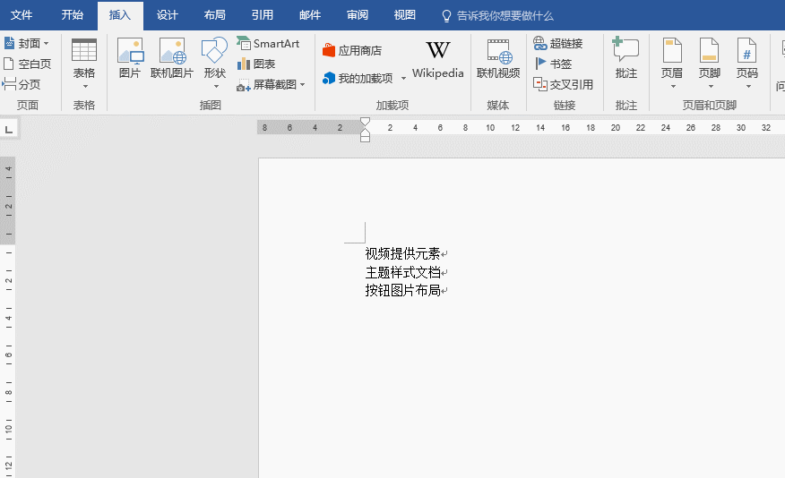Open 屏幕截图 screenshot dropdown
This screenshot has height=478, width=785.
point(271,84)
